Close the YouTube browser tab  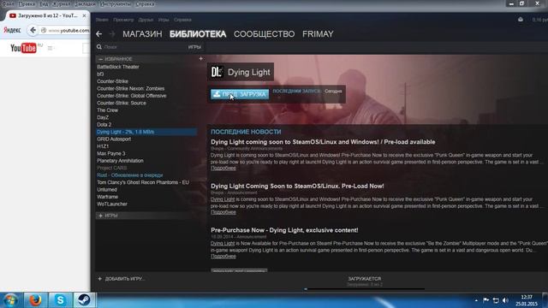pyautogui.click(x=84, y=15)
